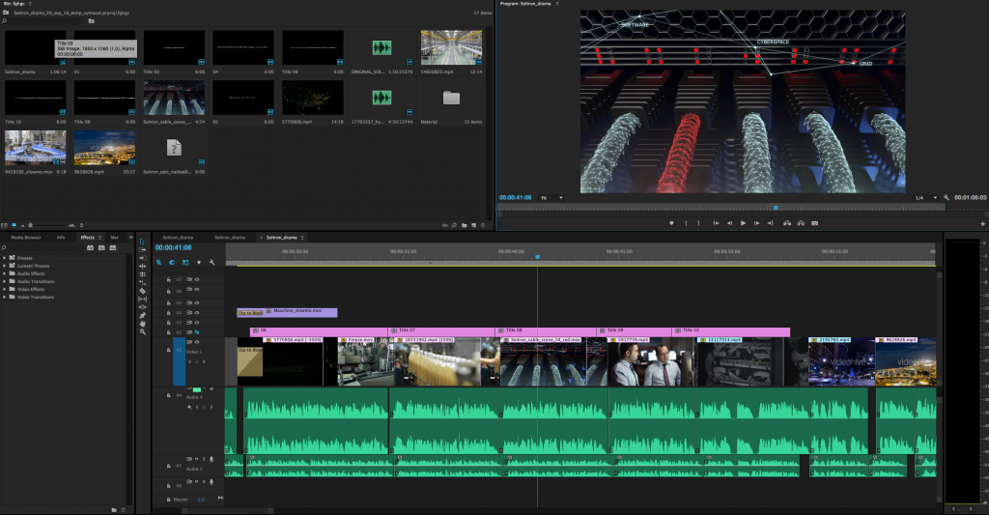This screenshot has width=989, height=515.
Task: Select the Track Select Forward tool
Action: coord(143,250)
